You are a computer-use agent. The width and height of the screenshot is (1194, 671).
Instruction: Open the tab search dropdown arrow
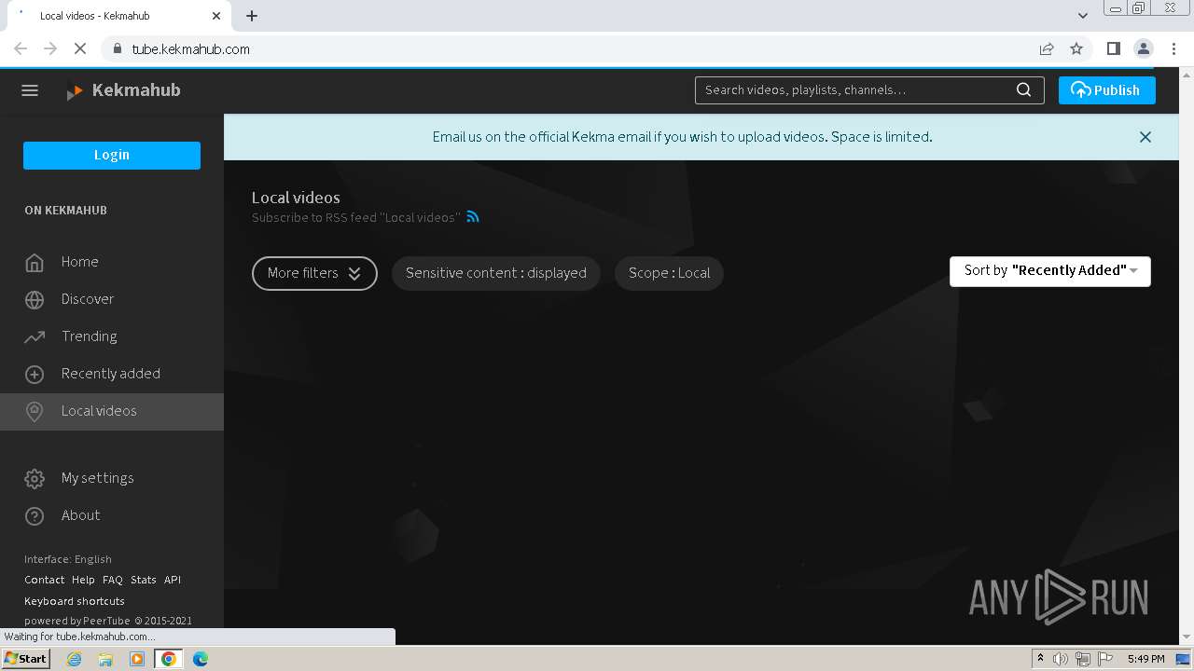coord(1083,16)
